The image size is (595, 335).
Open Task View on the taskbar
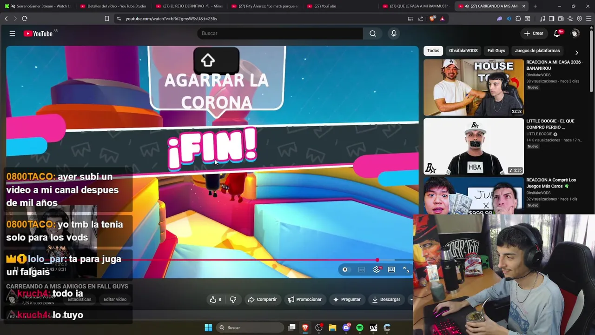[292, 328]
